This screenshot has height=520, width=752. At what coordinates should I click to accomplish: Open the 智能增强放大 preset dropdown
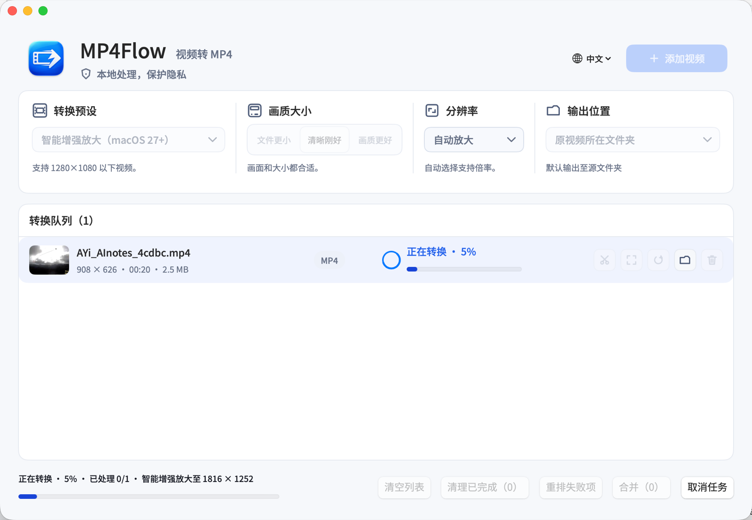pos(128,140)
